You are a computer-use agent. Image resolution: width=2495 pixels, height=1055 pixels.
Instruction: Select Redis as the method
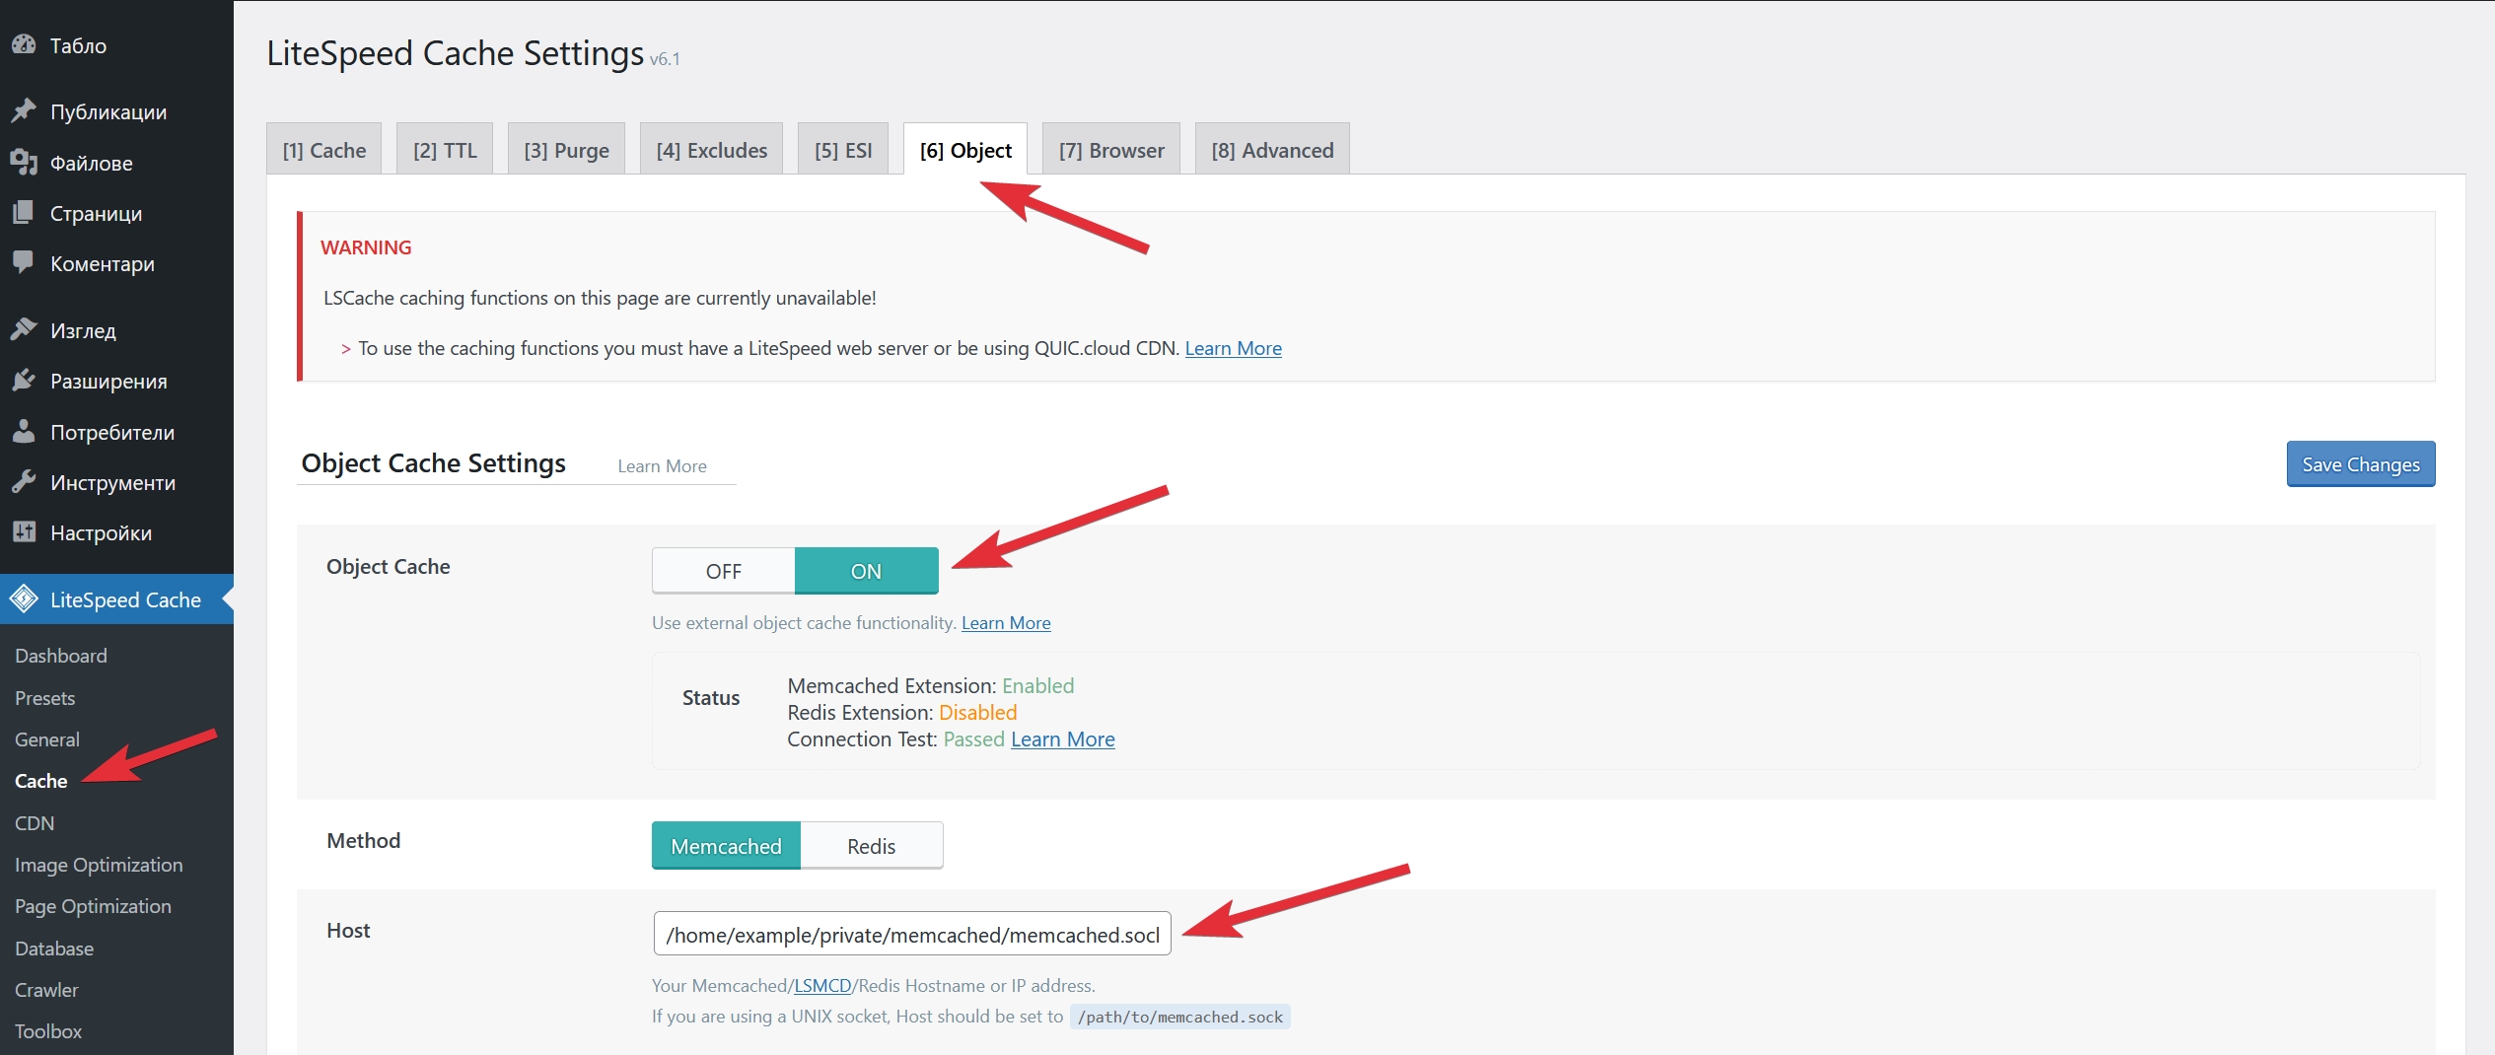point(872,846)
